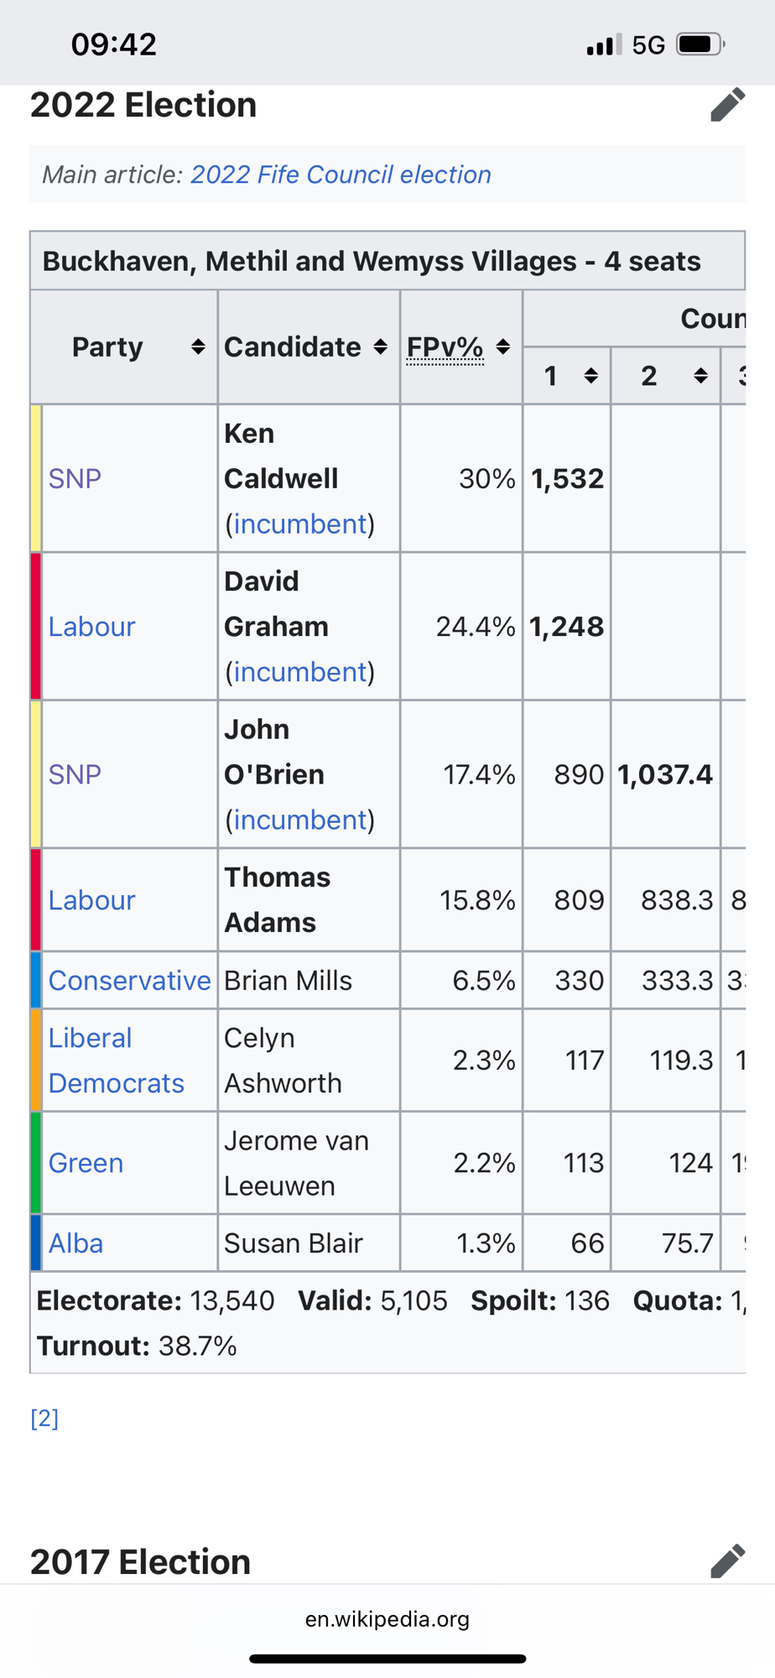Viewport: 775px width, 1678px height.
Task: Tap the en.wikipedia.org address bar
Action: coord(387,1618)
